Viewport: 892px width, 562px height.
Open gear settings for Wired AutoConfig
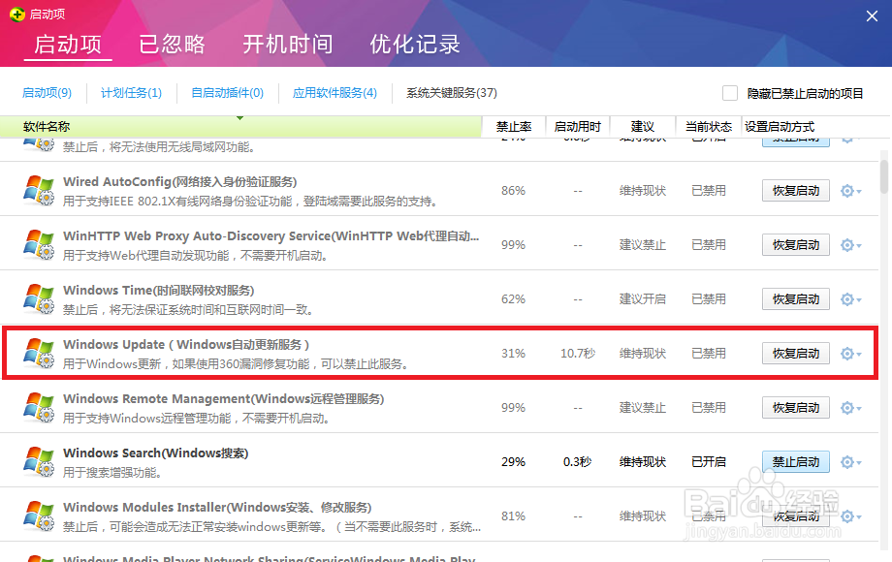[x=850, y=191]
